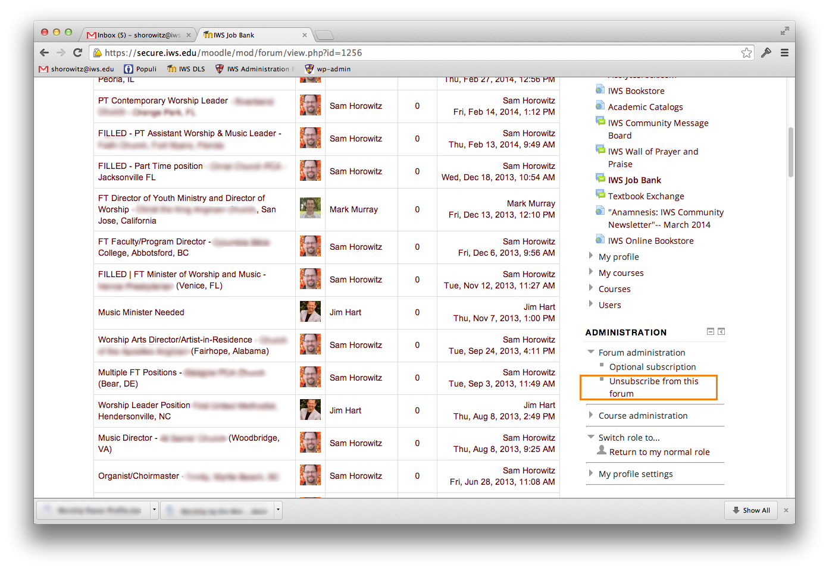Open IWS Job Bank in navigation
829x571 pixels.
(x=634, y=180)
